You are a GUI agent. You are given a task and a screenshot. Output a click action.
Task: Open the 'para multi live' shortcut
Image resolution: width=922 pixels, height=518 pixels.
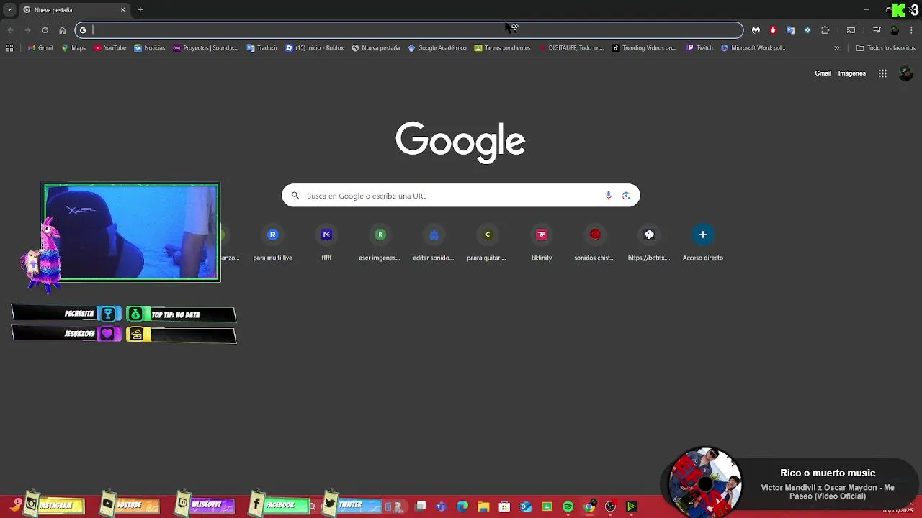click(272, 243)
